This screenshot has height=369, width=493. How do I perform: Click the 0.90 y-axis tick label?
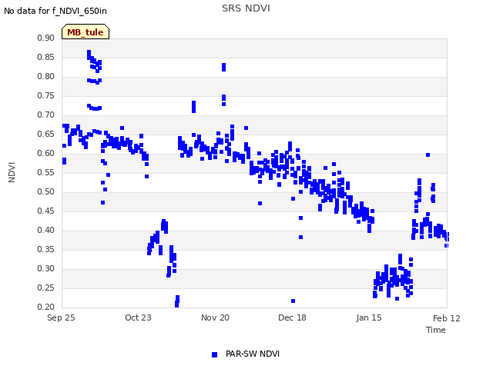click(46, 38)
